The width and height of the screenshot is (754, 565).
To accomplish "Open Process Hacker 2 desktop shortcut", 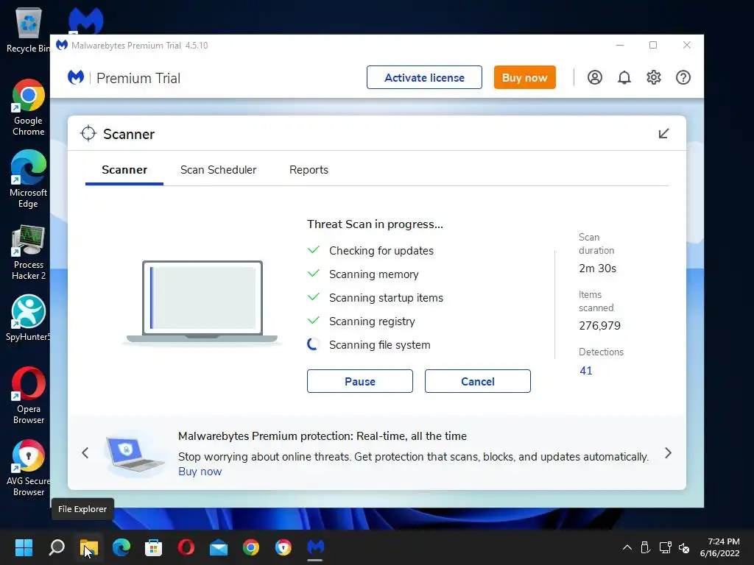I will click(29, 252).
